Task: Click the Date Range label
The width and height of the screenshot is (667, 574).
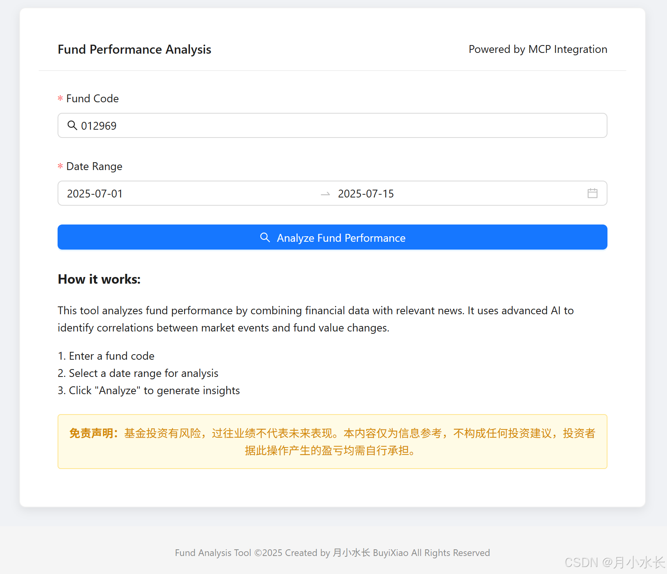Action: (94, 167)
